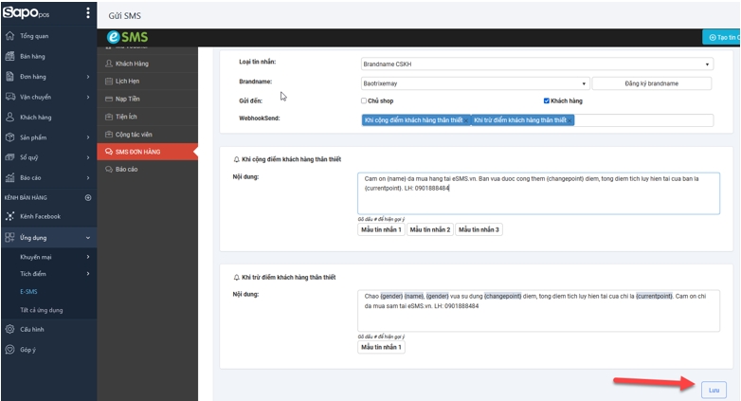Expand the Sản phẩm submenu arrow
741x401 pixels.
tap(88, 137)
